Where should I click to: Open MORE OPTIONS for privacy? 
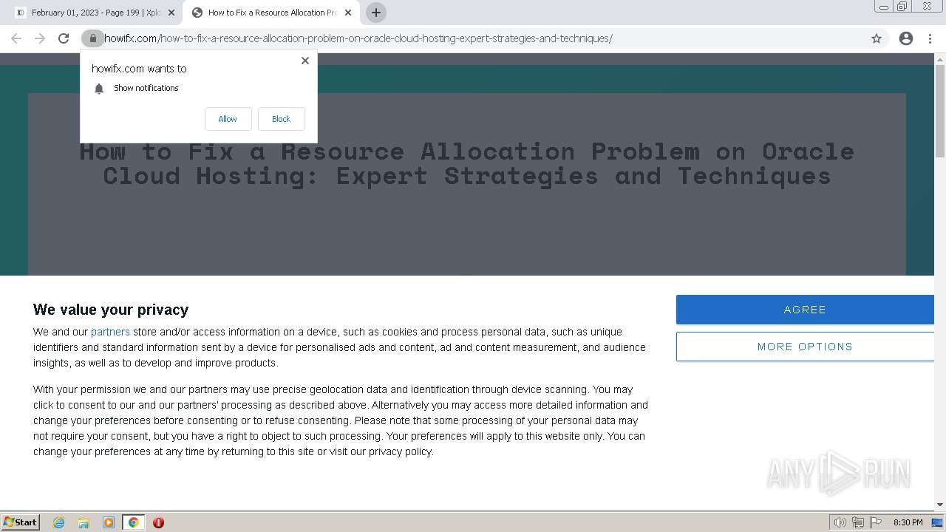pos(805,347)
